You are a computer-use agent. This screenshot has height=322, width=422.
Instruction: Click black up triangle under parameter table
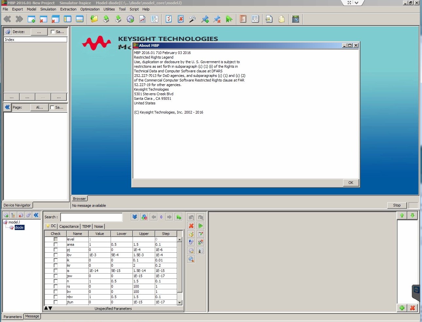pyautogui.click(x=46, y=308)
